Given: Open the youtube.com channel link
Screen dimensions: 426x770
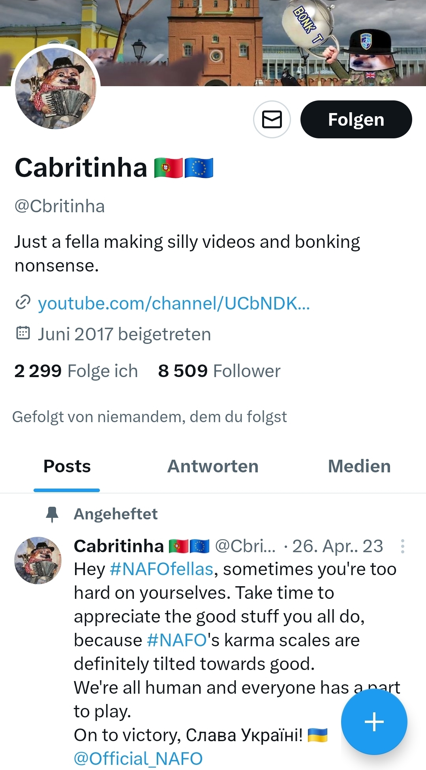Looking at the screenshot, I should coord(174,304).
